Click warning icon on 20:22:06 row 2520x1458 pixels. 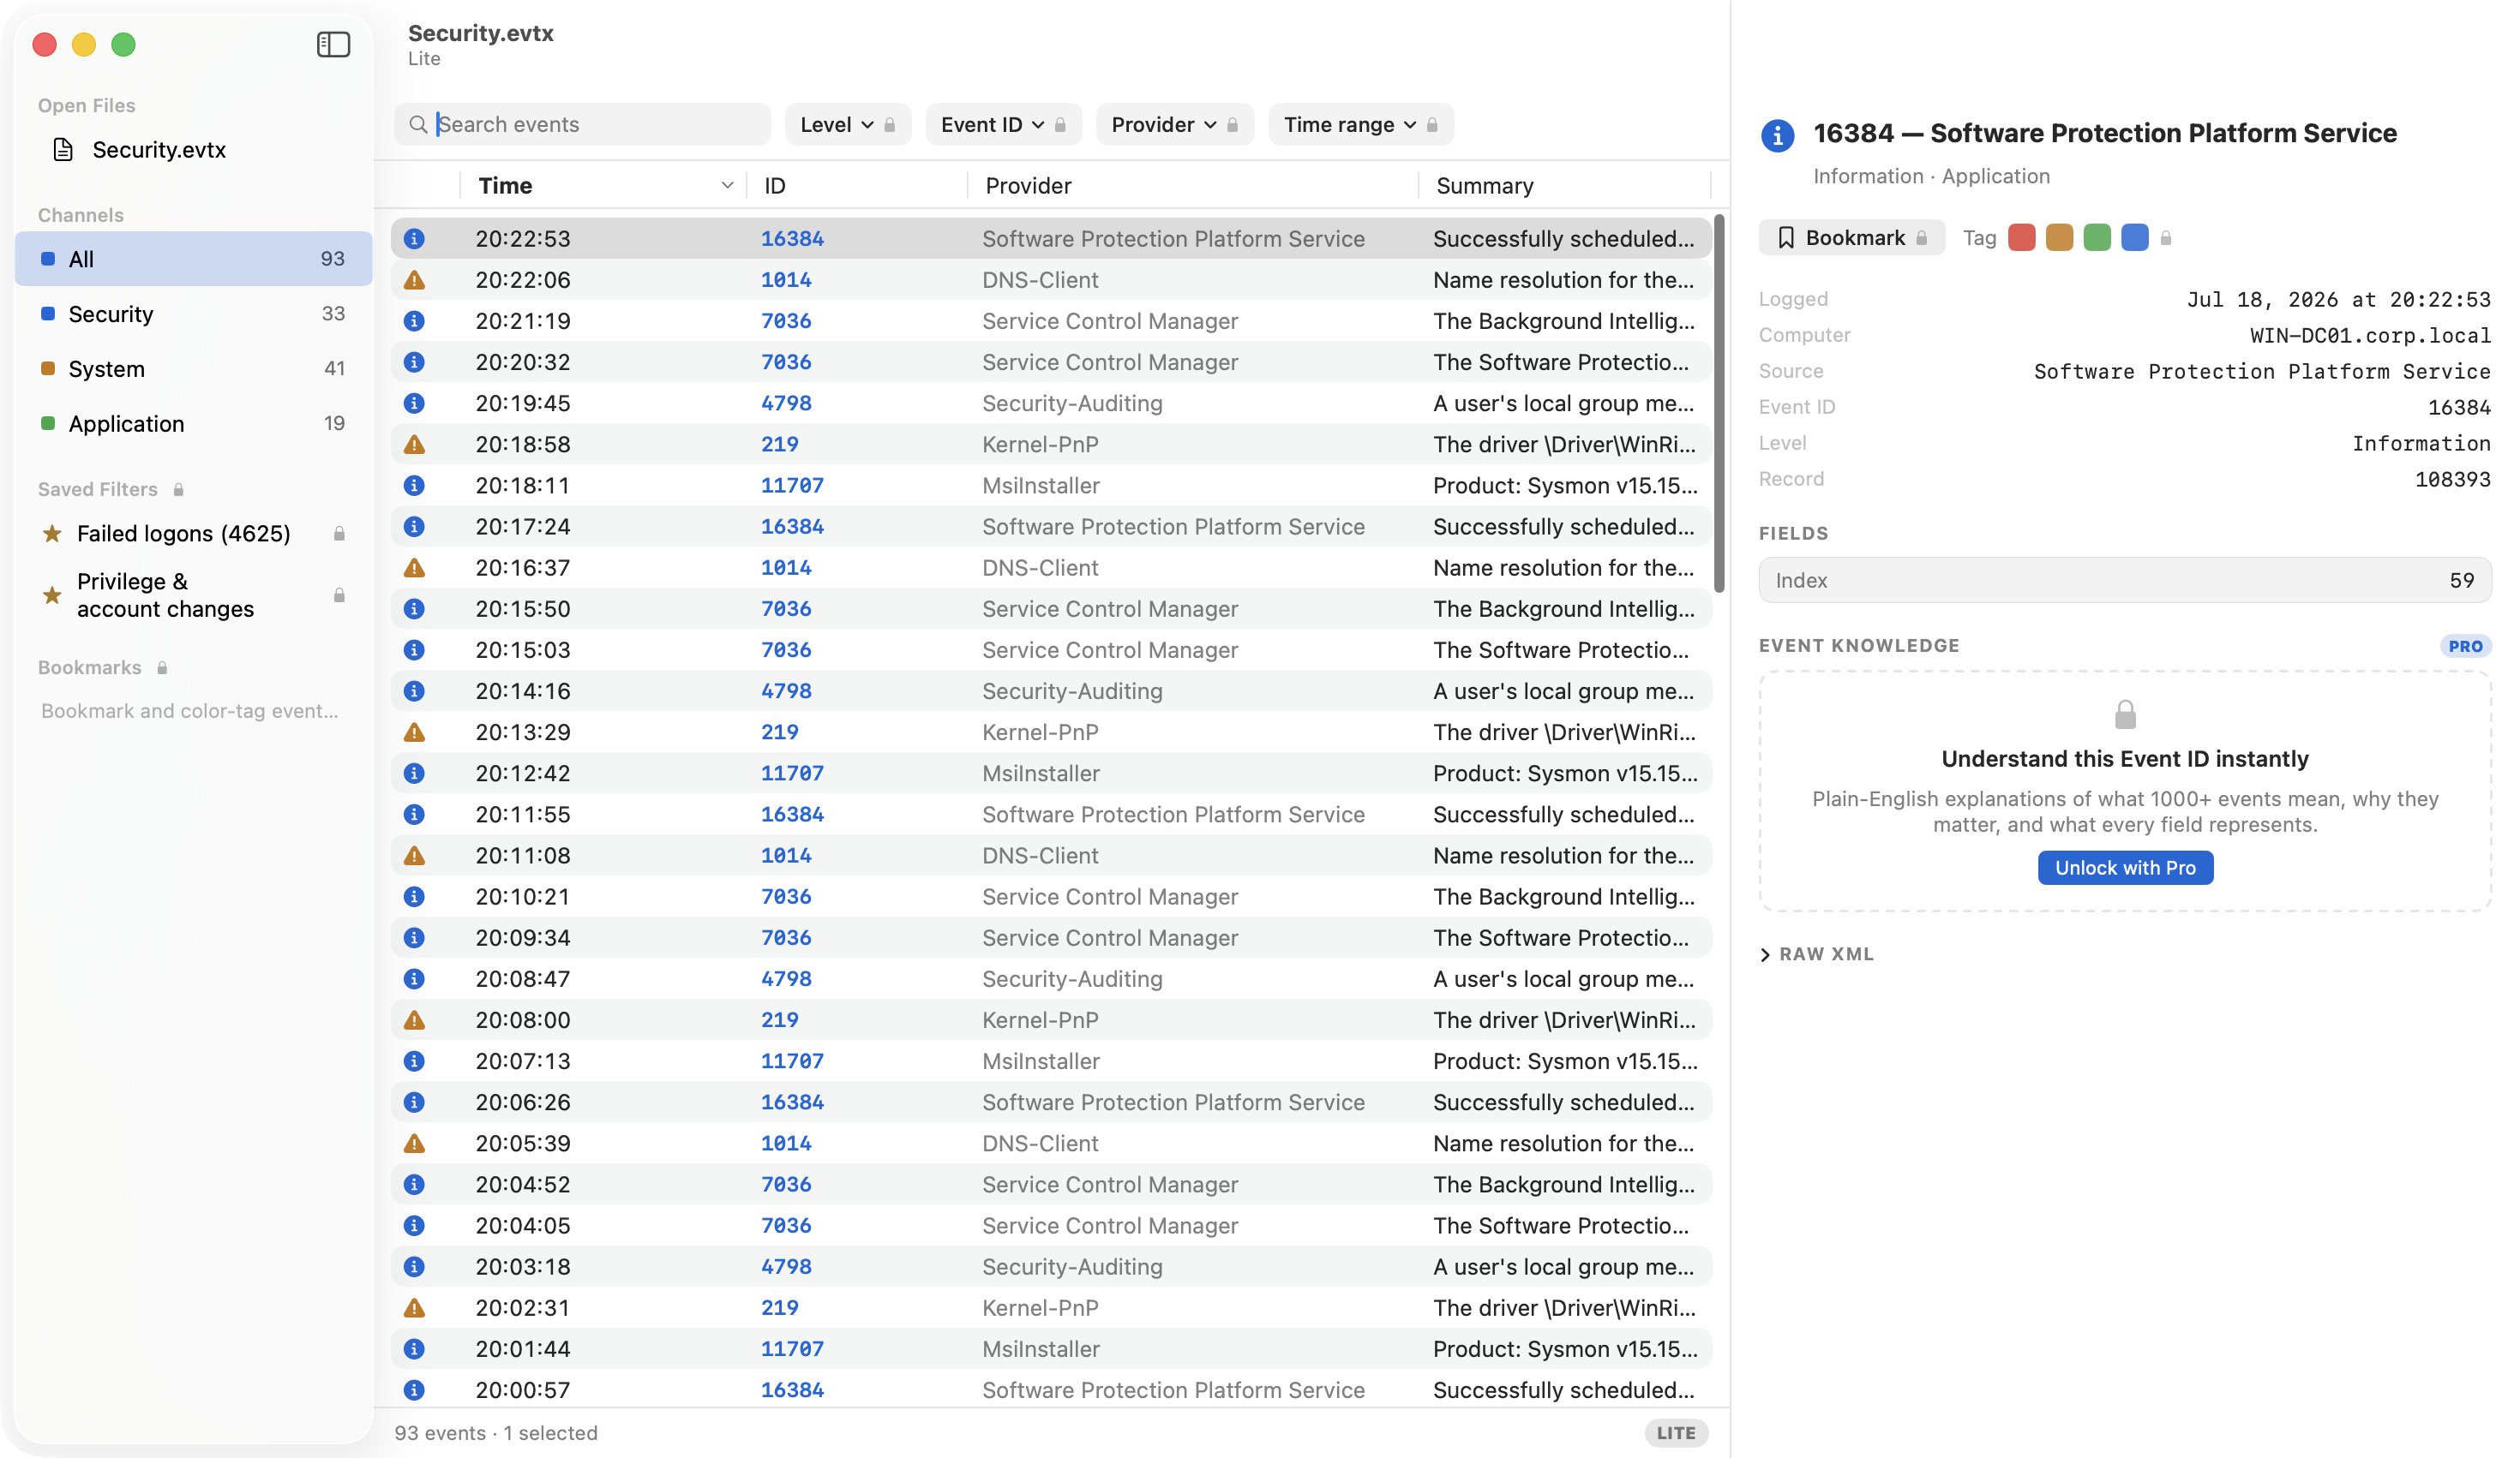tap(414, 281)
